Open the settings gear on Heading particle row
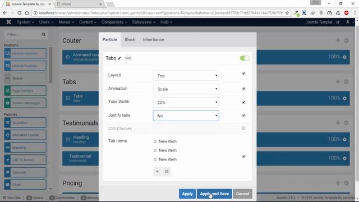The height and width of the screenshot is (202, 359). click(344, 140)
